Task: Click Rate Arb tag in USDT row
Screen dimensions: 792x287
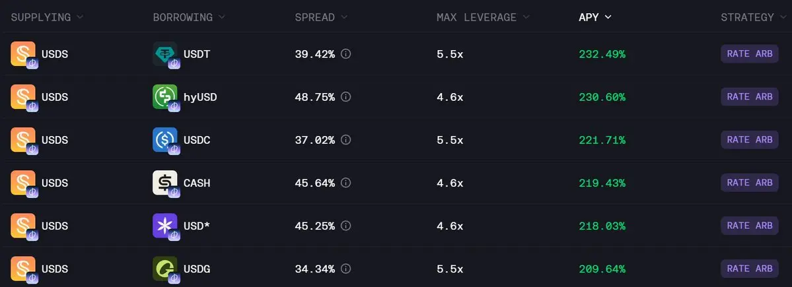Action: 749,54
